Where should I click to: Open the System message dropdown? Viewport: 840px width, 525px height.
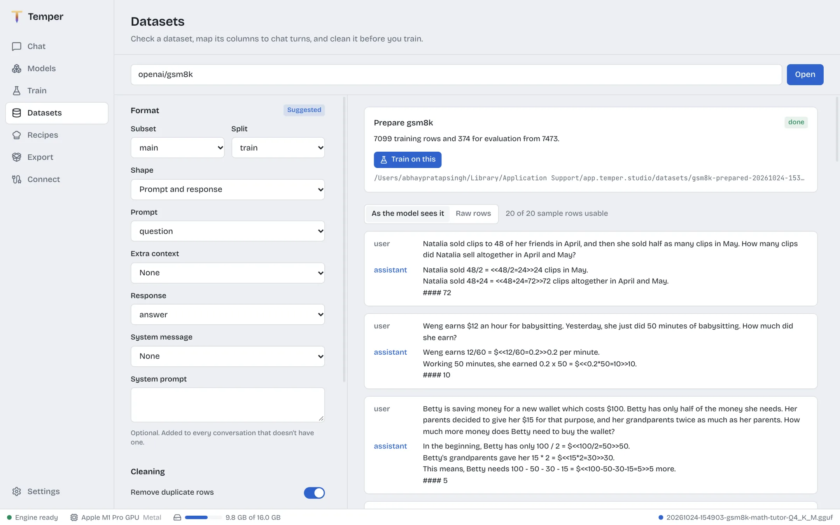[x=227, y=356]
